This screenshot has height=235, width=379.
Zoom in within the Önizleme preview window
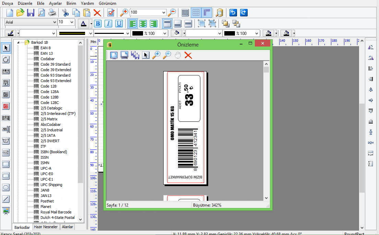(x=156, y=55)
